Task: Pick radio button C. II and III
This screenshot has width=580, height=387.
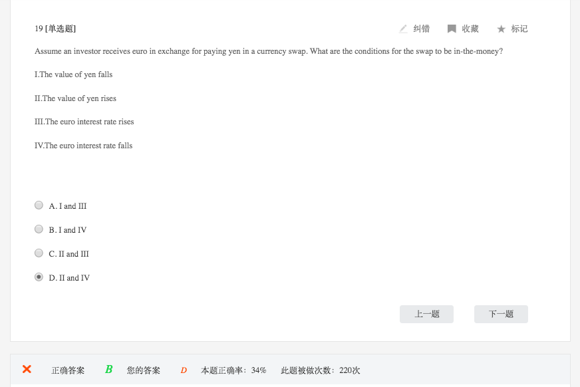Action: click(x=39, y=253)
